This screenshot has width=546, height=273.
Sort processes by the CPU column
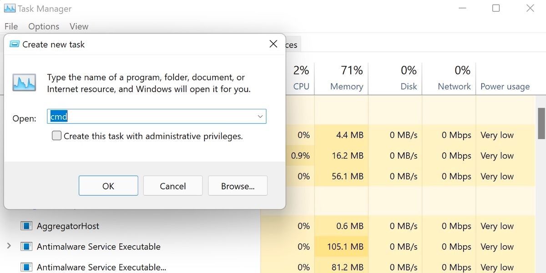(x=301, y=78)
